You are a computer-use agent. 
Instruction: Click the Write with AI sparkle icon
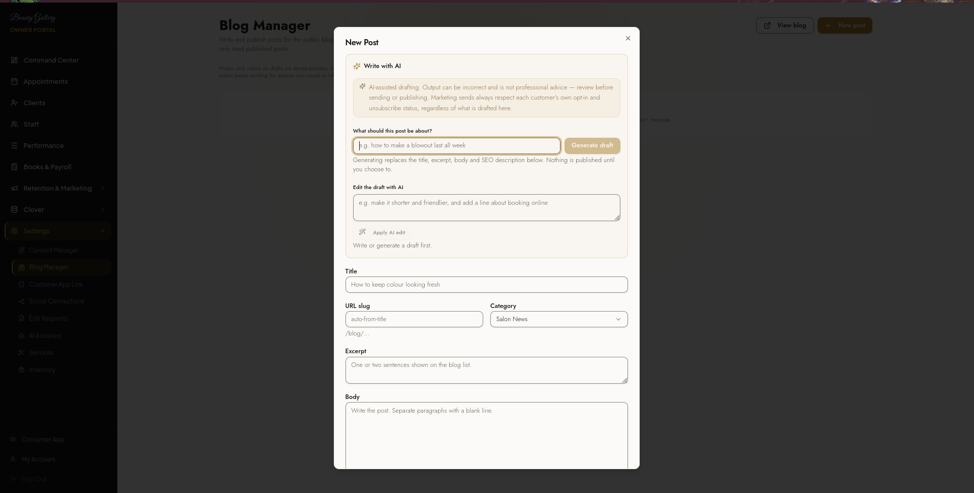pyautogui.click(x=357, y=66)
